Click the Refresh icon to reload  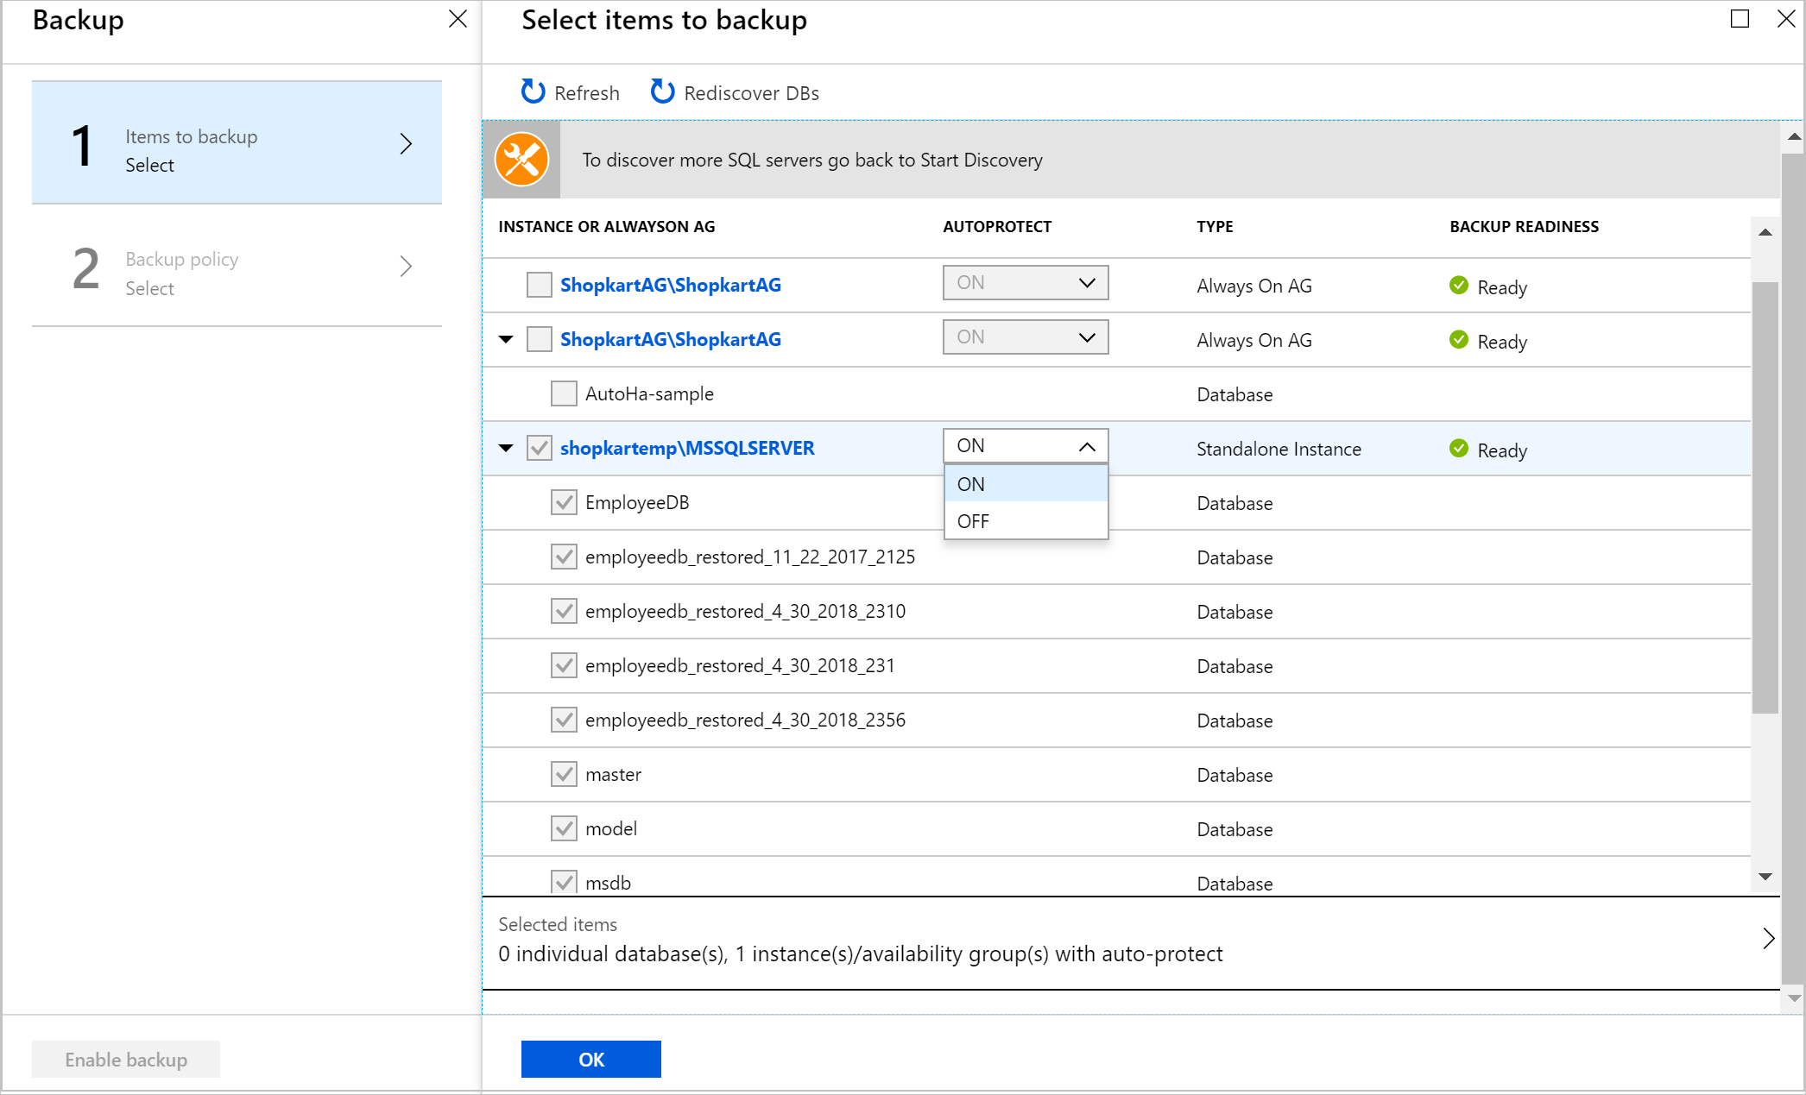(533, 91)
